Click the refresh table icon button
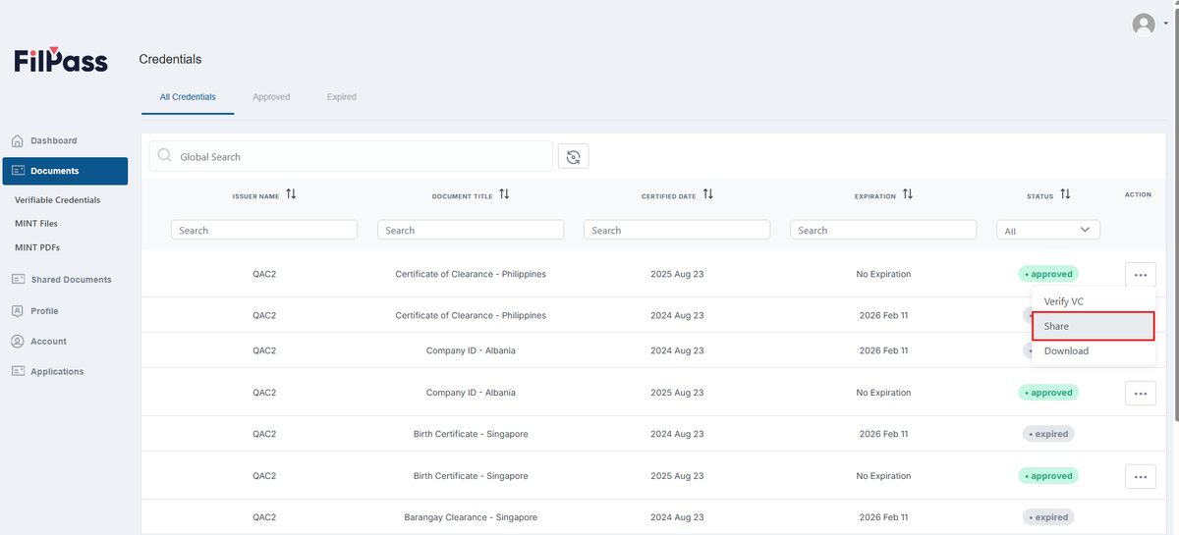The height and width of the screenshot is (535, 1179). pyautogui.click(x=573, y=156)
